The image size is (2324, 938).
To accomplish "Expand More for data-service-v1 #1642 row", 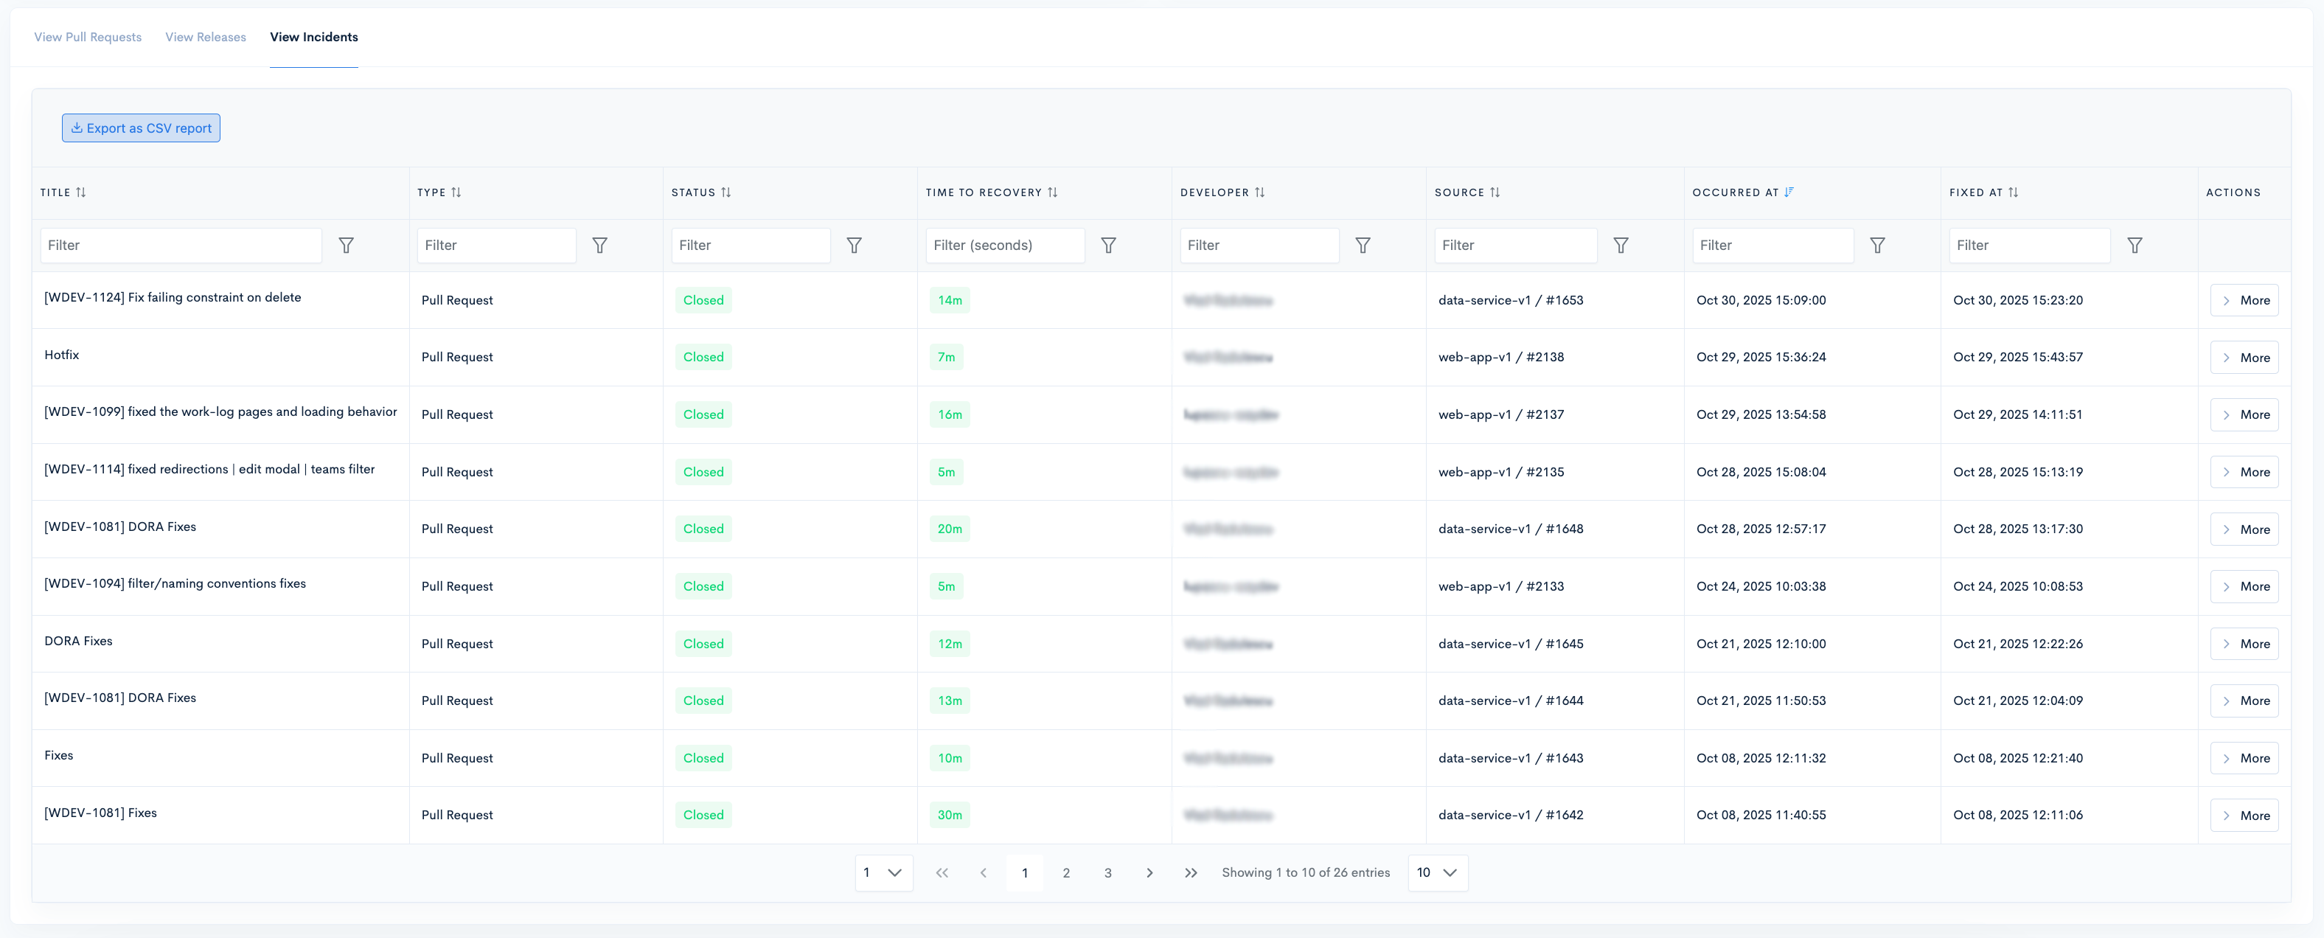I will pos(2243,816).
